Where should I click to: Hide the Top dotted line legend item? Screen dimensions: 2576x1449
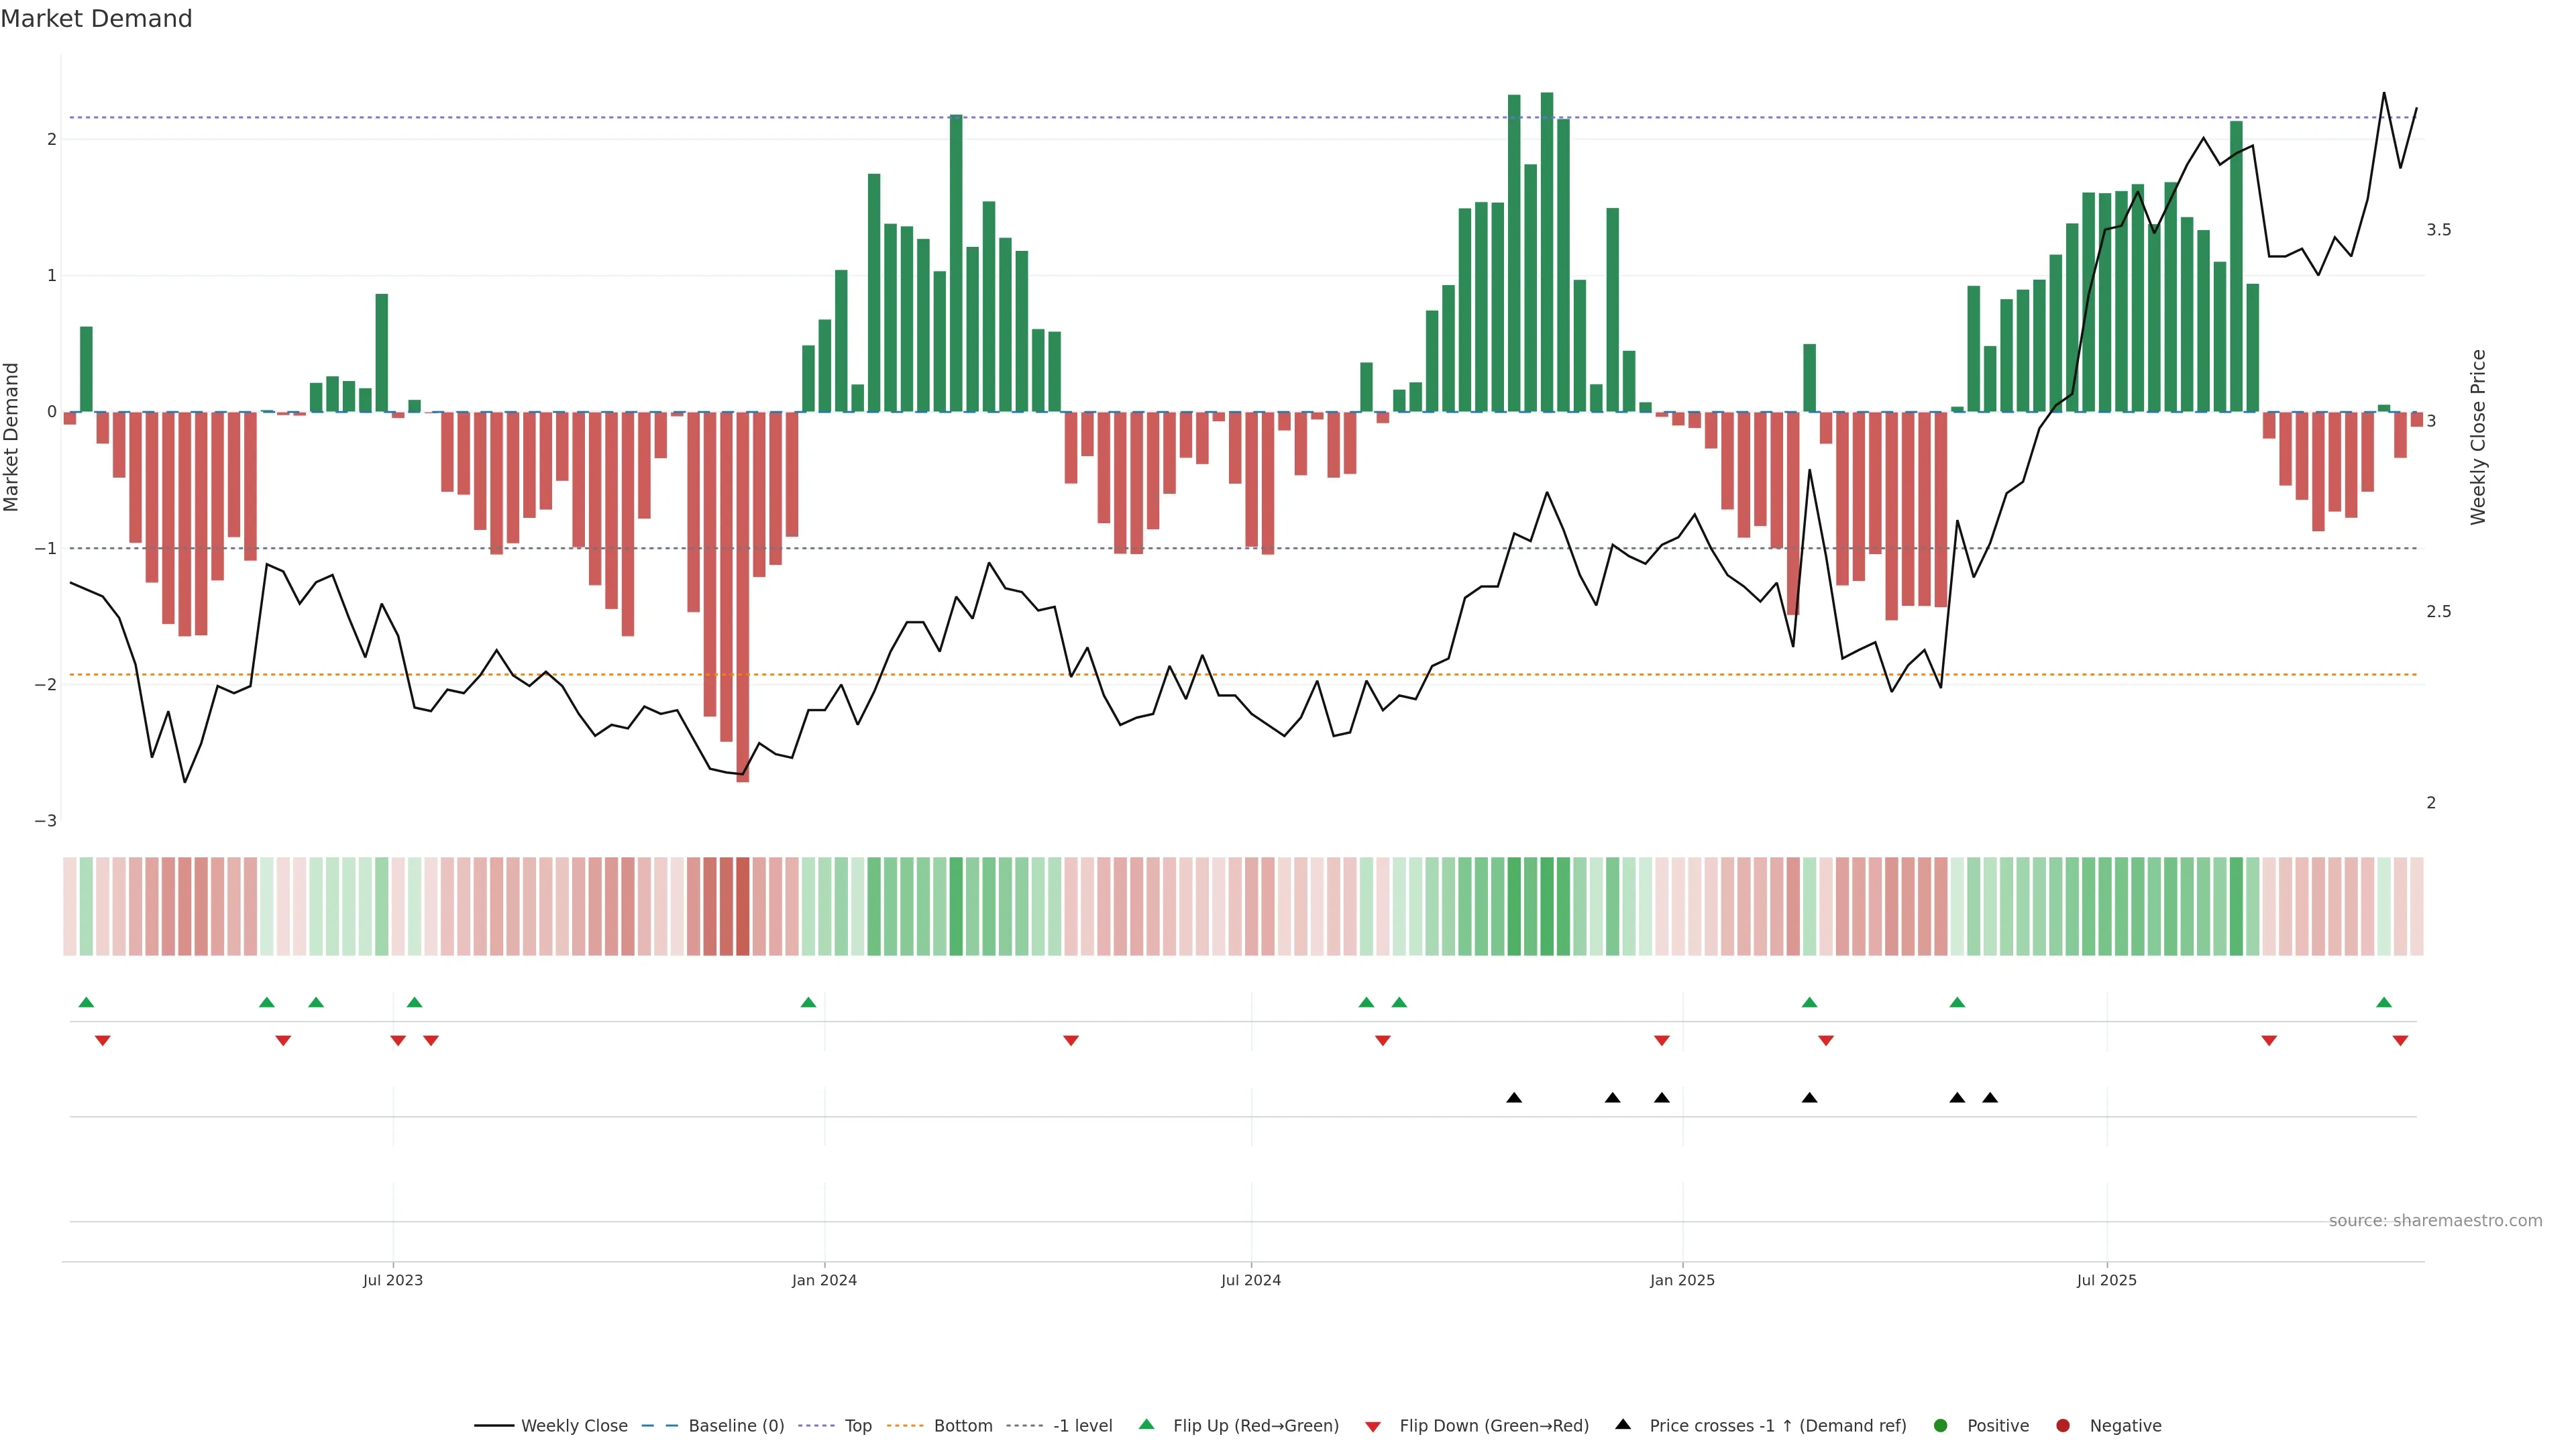point(857,1426)
